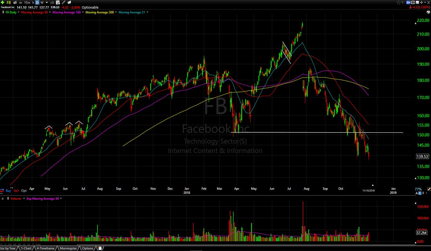Click the add chart template icon
Image resolution: width=431 pixels, height=251 pixels.
58,2
